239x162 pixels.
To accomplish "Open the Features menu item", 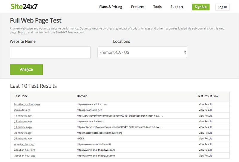I will 137,7.
